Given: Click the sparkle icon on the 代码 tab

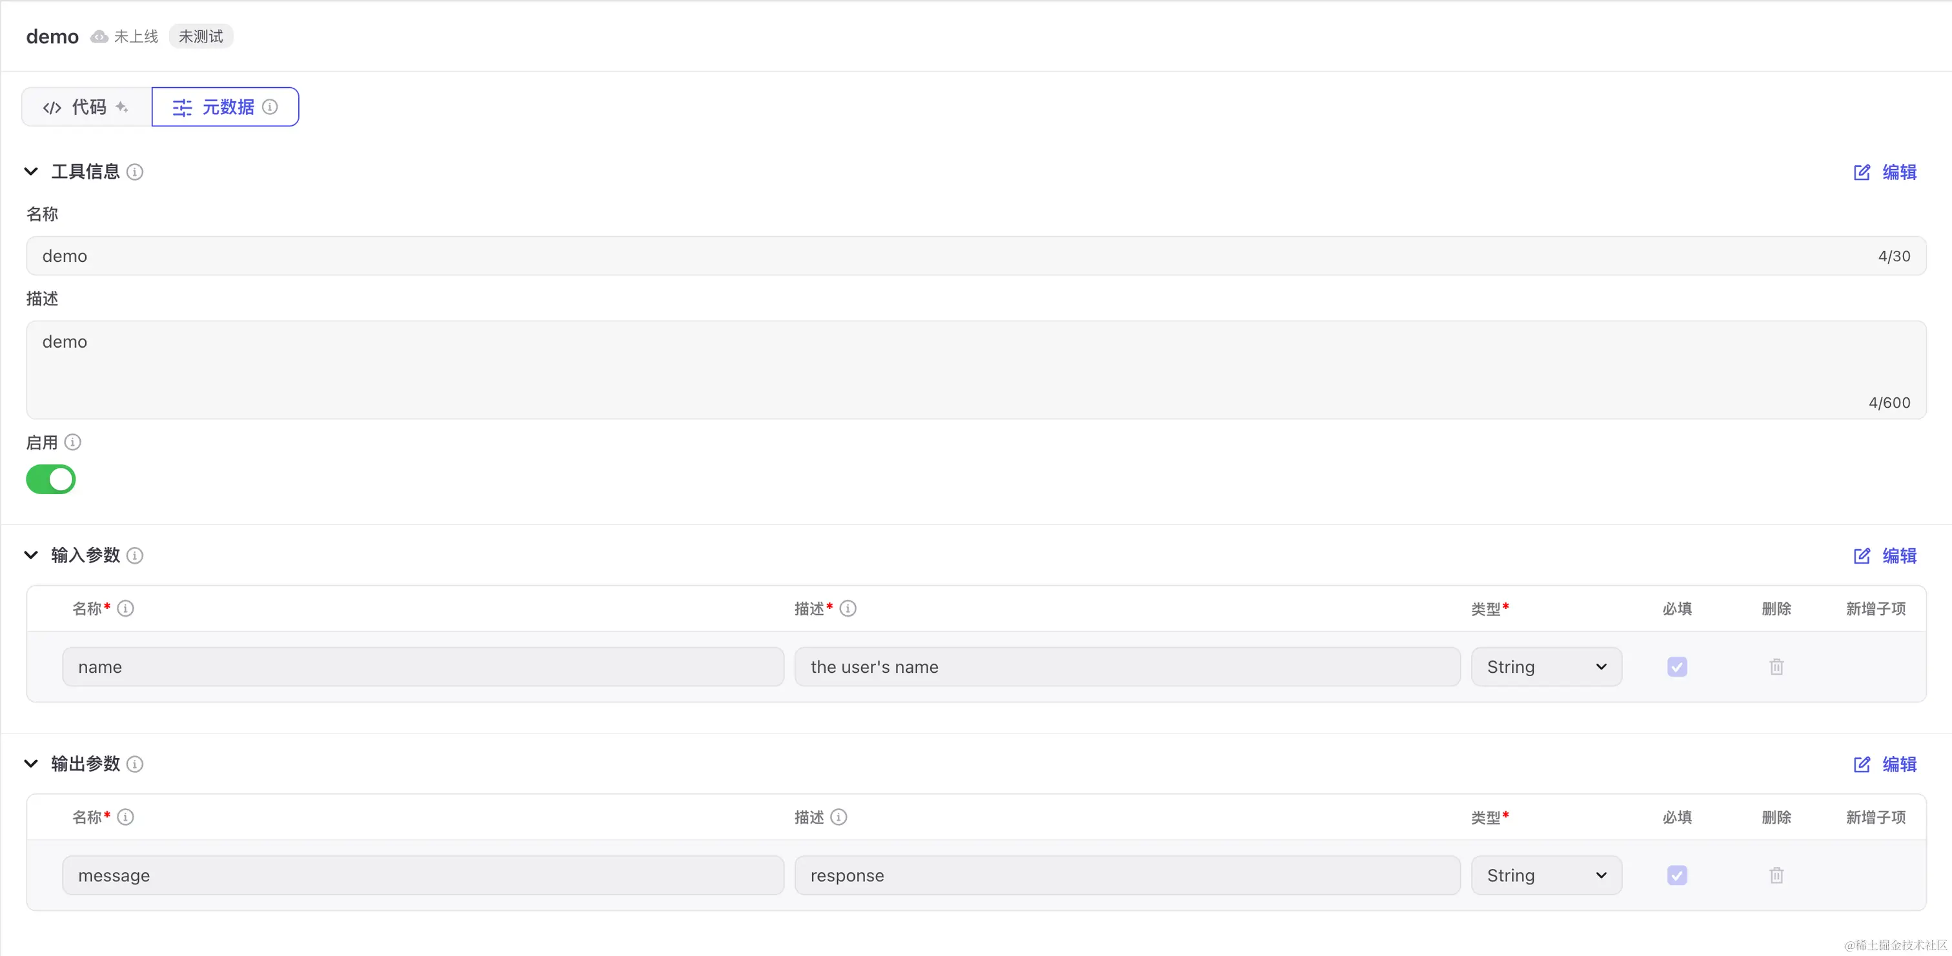Looking at the screenshot, I should pos(121,107).
